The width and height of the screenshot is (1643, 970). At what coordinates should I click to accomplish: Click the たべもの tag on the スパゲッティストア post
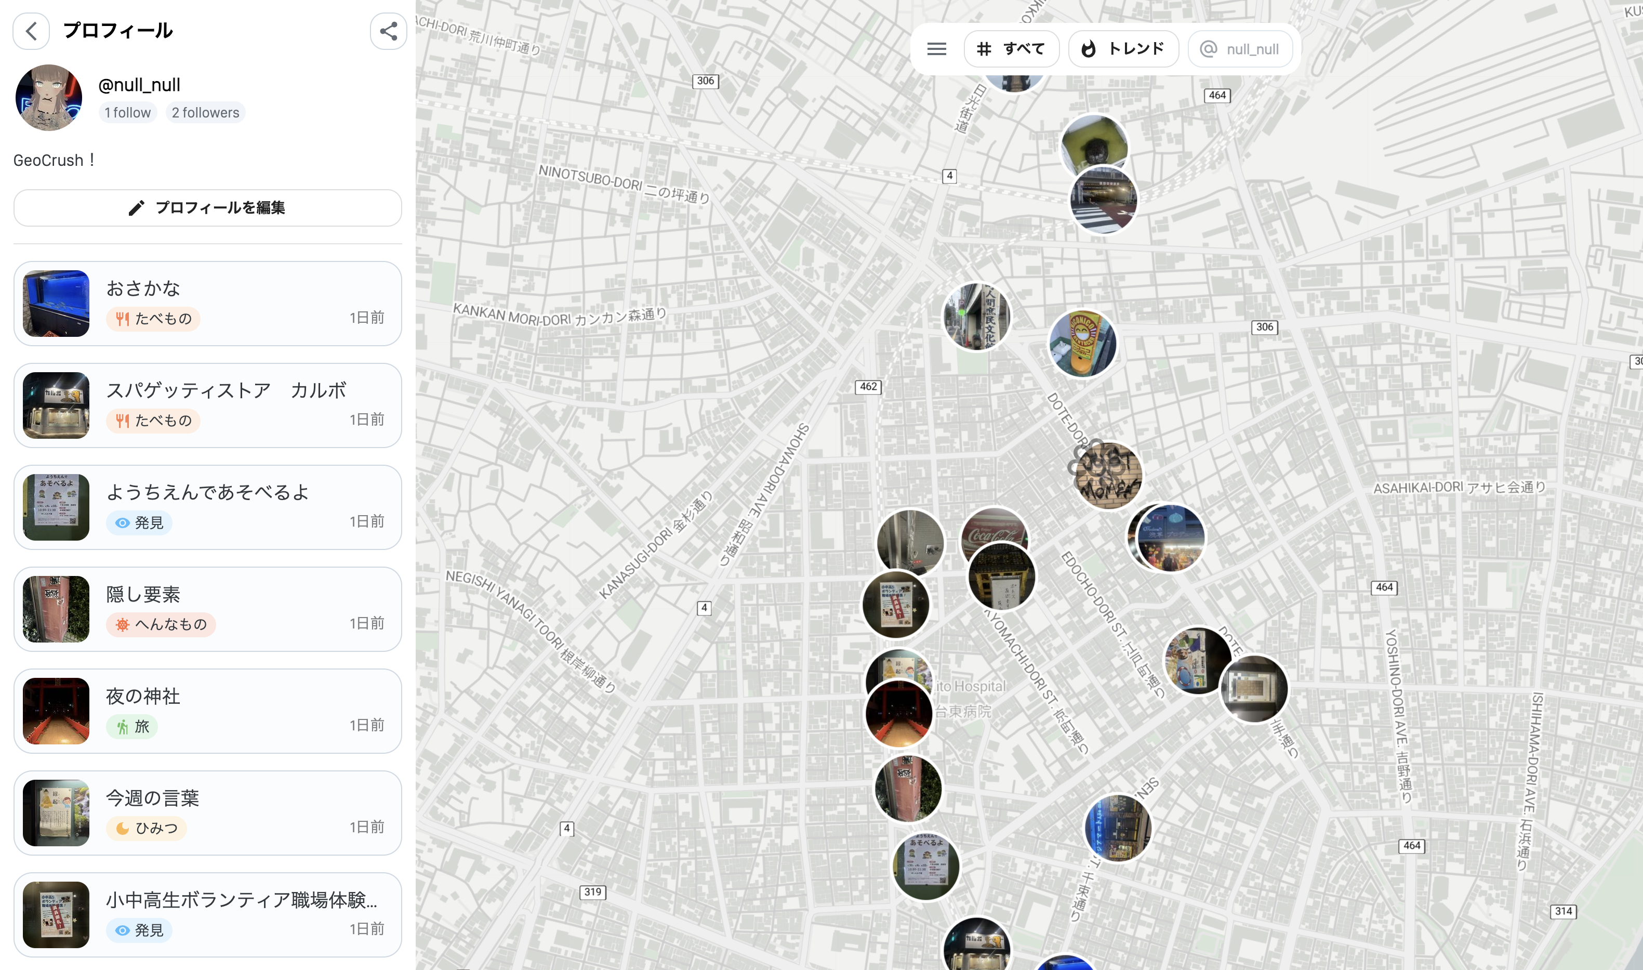pyautogui.click(x=153, y=421)
